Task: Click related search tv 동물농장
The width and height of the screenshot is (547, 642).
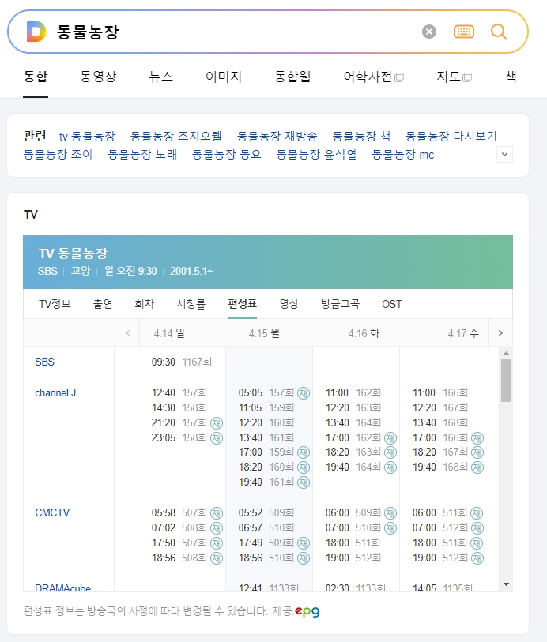Action: click(87, 137)
